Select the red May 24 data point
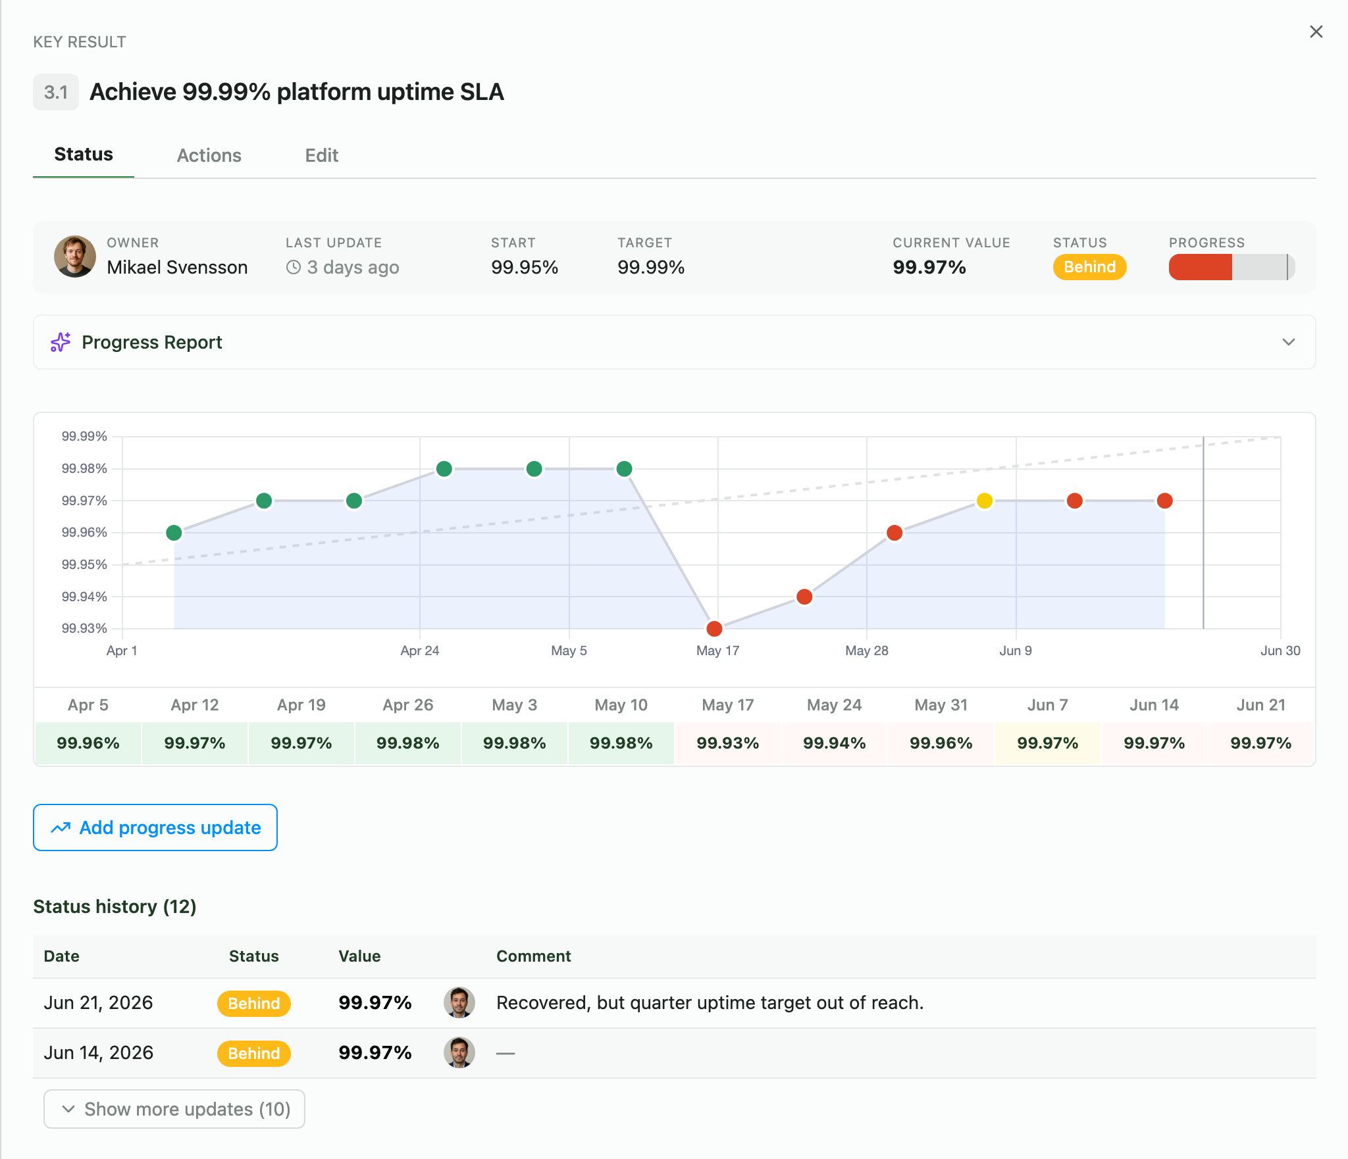This screenshot has width=1348, height=1159. pyautogui.click(x=804, y=597)
